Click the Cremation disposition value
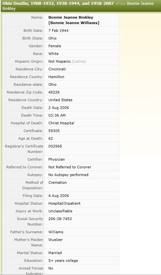This screenshot has width=161, height=275. point(58,182)
